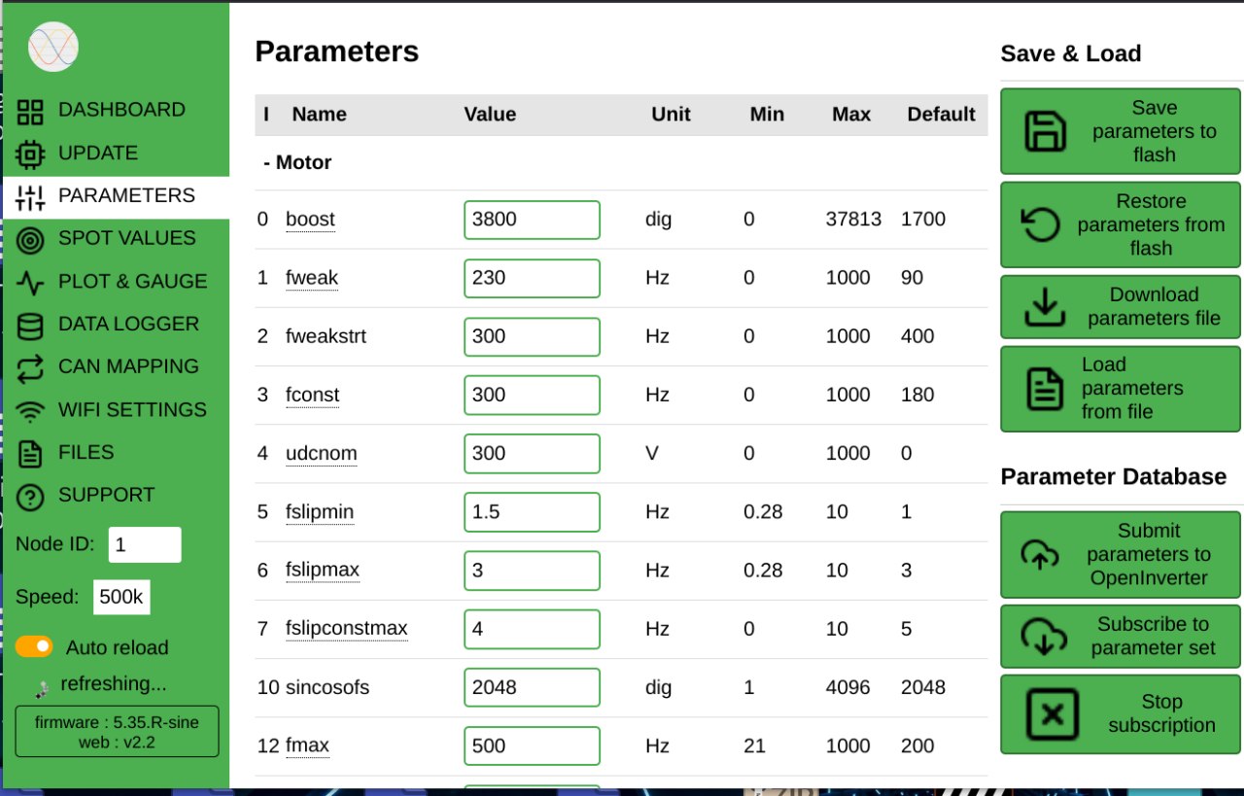Image resolution: width=1244 pixels, height=796 pixels.
Task: Click the OpenInverter sine wave logo
Action: click(53, 47)
